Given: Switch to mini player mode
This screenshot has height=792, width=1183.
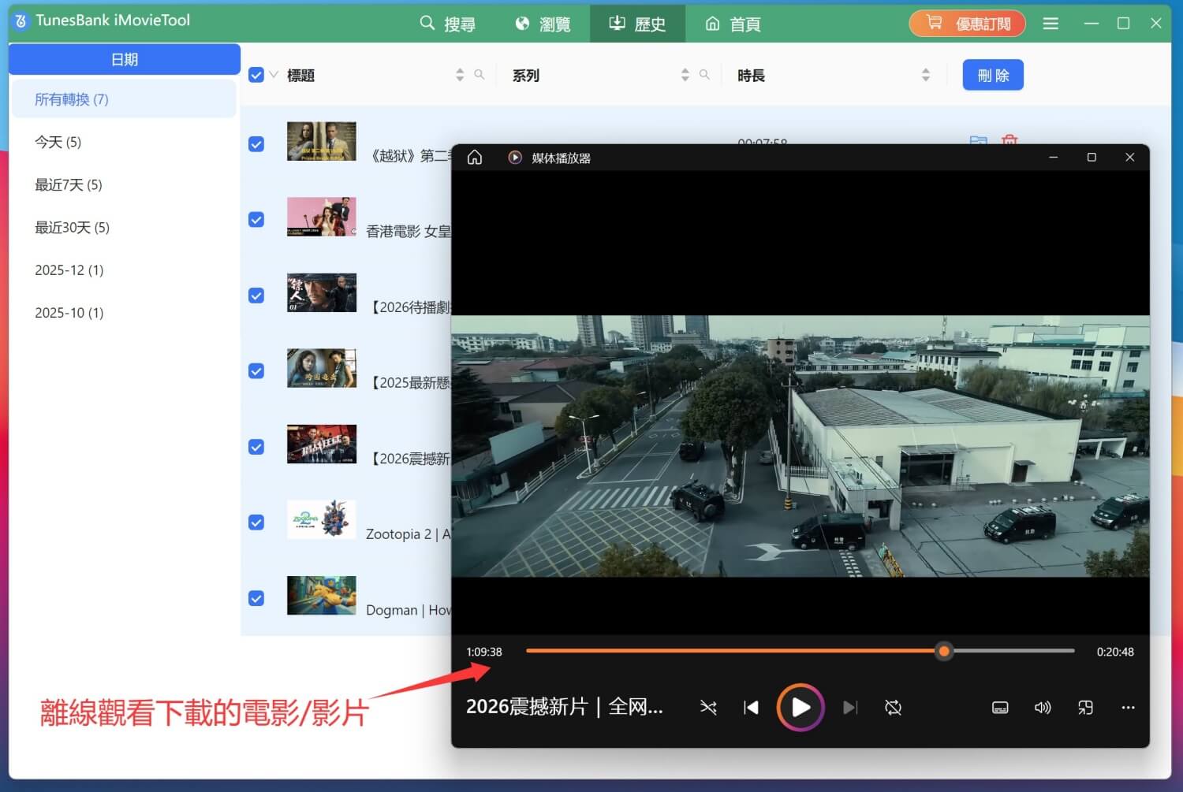Looking at the screenshot, I should pos(1084,707).
